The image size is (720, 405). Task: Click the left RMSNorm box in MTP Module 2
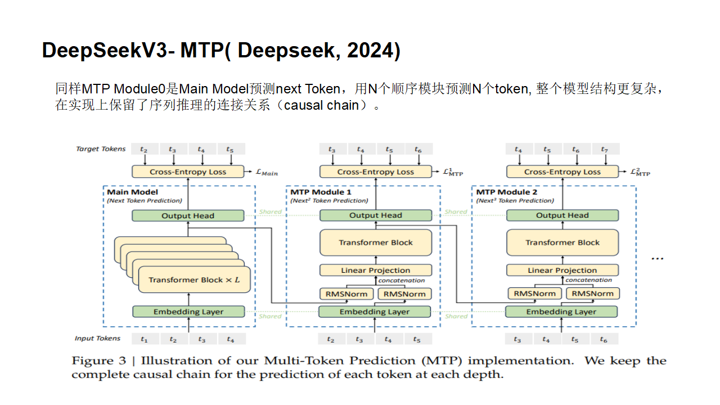point(534,294)
